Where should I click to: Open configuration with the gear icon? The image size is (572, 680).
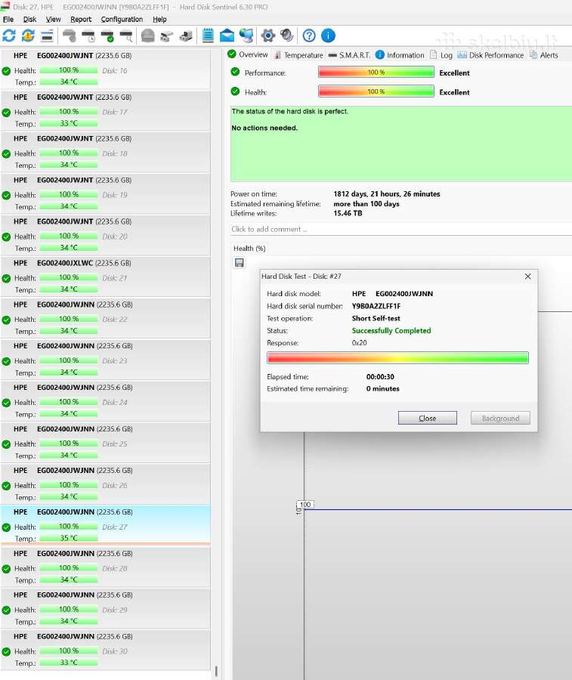(x=268, y=36)
